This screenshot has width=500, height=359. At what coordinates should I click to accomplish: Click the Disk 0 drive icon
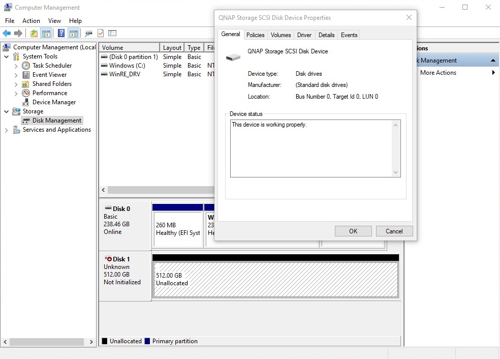(x=108, y=208)
